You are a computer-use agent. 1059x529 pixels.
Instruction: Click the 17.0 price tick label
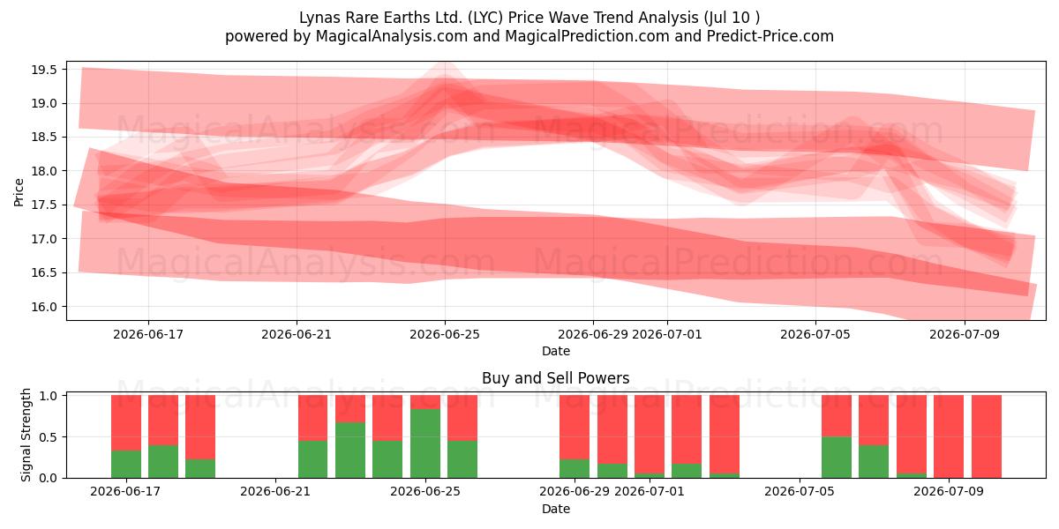[x=46, y=239]
